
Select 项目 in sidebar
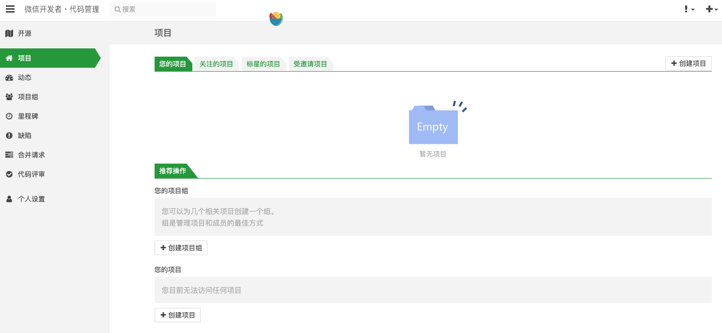pos(50,58)
